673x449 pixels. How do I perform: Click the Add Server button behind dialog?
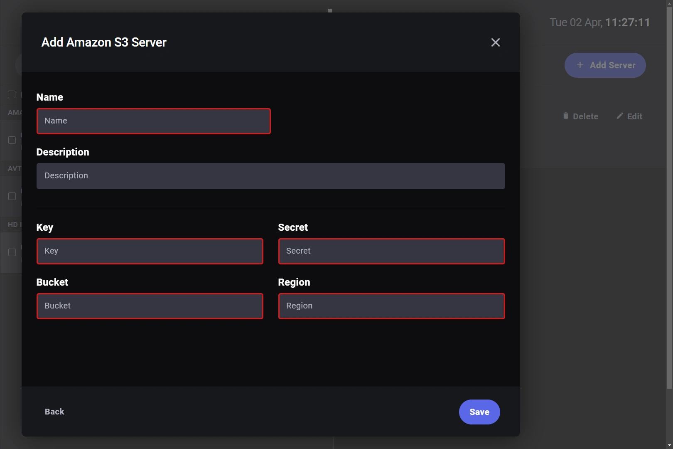click(605, 65)
